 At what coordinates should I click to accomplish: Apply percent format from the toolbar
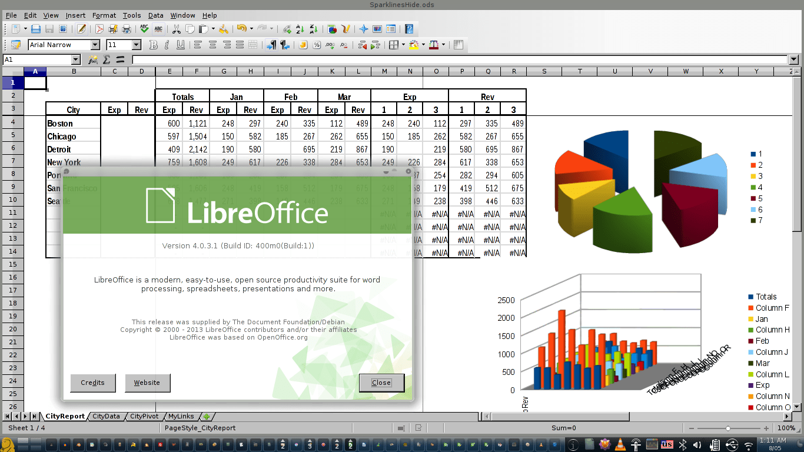click(x=317, y=44)
